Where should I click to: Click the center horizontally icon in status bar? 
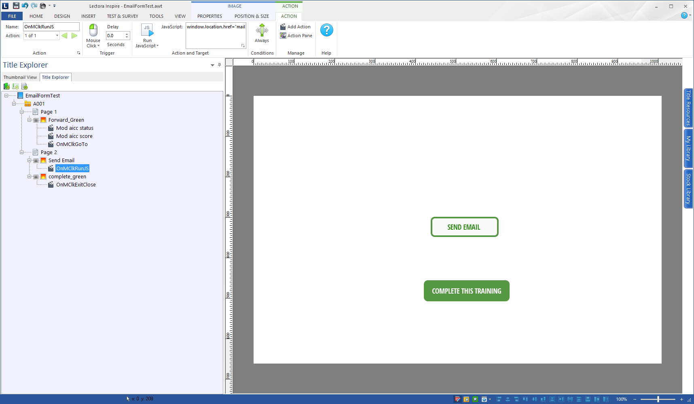tap(508, 399)
